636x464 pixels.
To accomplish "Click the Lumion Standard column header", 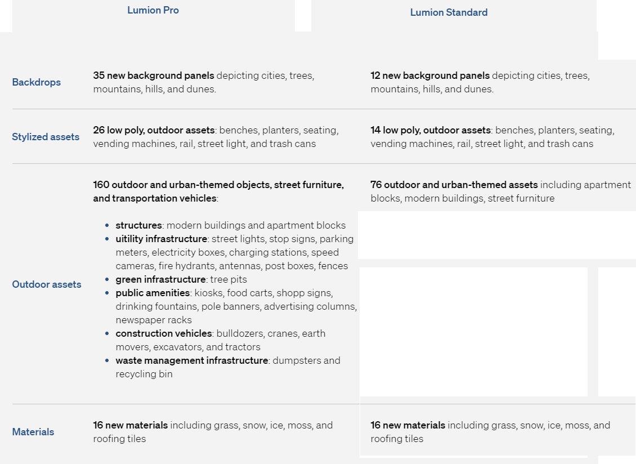I will (449, 12).
